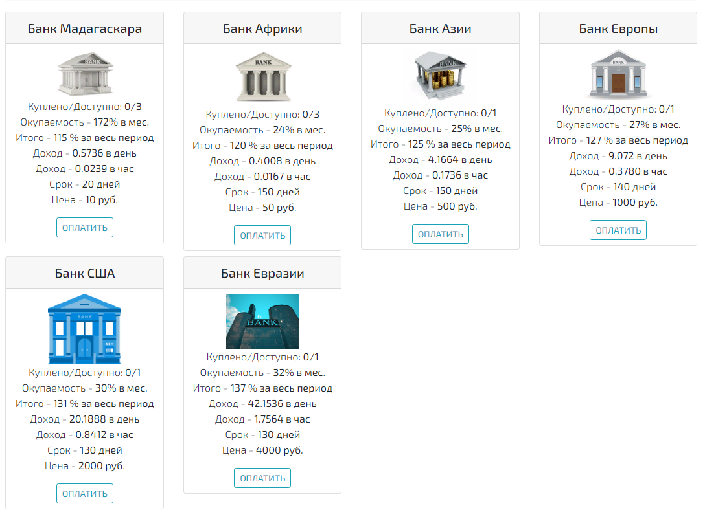Click price 'Цена - 50 руб.'

click(x=262, y=208)
